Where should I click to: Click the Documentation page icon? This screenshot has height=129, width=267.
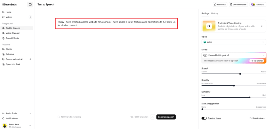click(231, 5)
